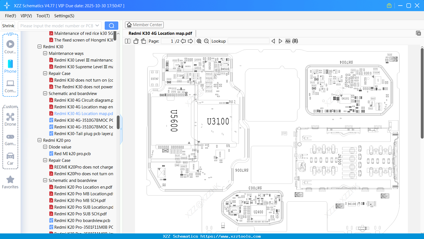Image resolution: width=424 pixels, height=239 pixels.
Task: Zoom in on the PDF view
Action: click(199, 41)
